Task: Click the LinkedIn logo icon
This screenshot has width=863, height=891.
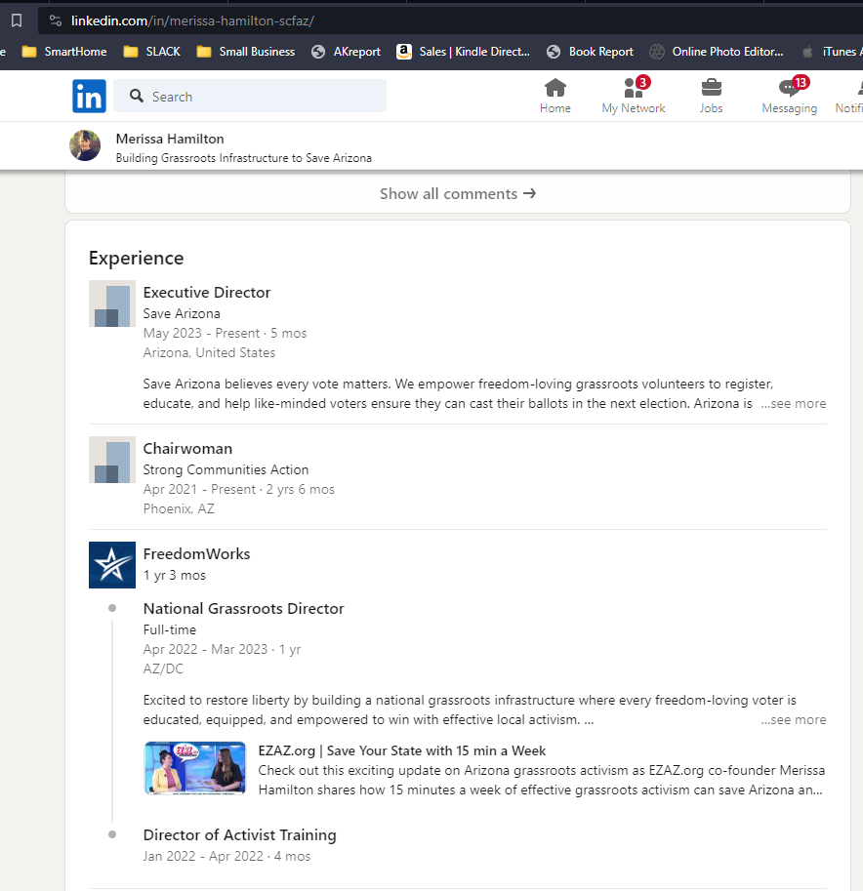Action: (89, 96)
